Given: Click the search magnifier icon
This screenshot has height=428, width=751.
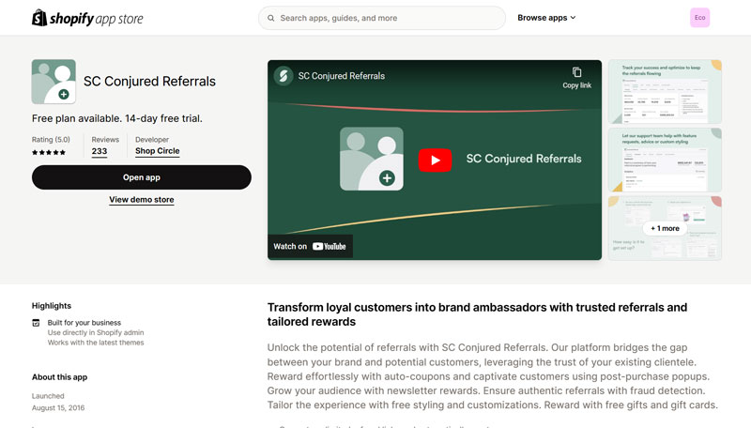Looking at the screenshot, I should 271,18.
